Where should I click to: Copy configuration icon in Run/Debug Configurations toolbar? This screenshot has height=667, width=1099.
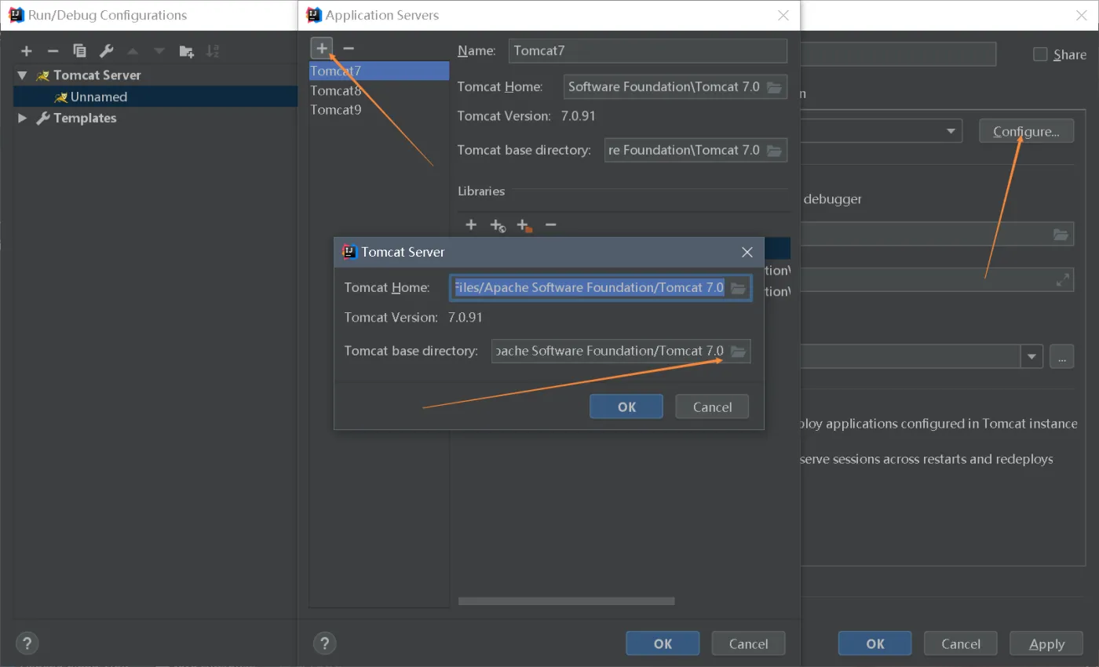pos(79,51)
